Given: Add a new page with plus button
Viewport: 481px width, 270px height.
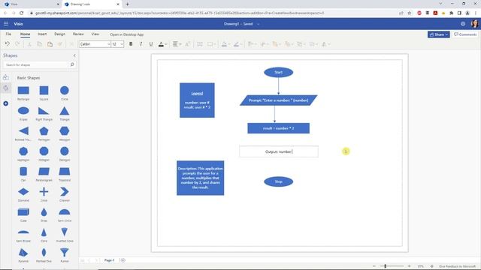Looking at the screenshot, I should click(123, 260).
